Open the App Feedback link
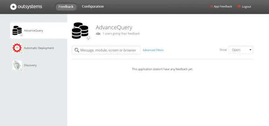This screenshot has width=269, height=126. click(x=223, y=7)
